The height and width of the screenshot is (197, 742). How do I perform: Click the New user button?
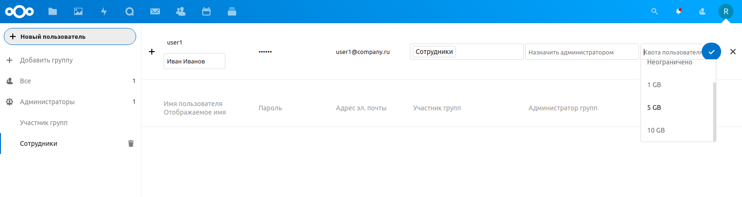click(x=70, y=36)
